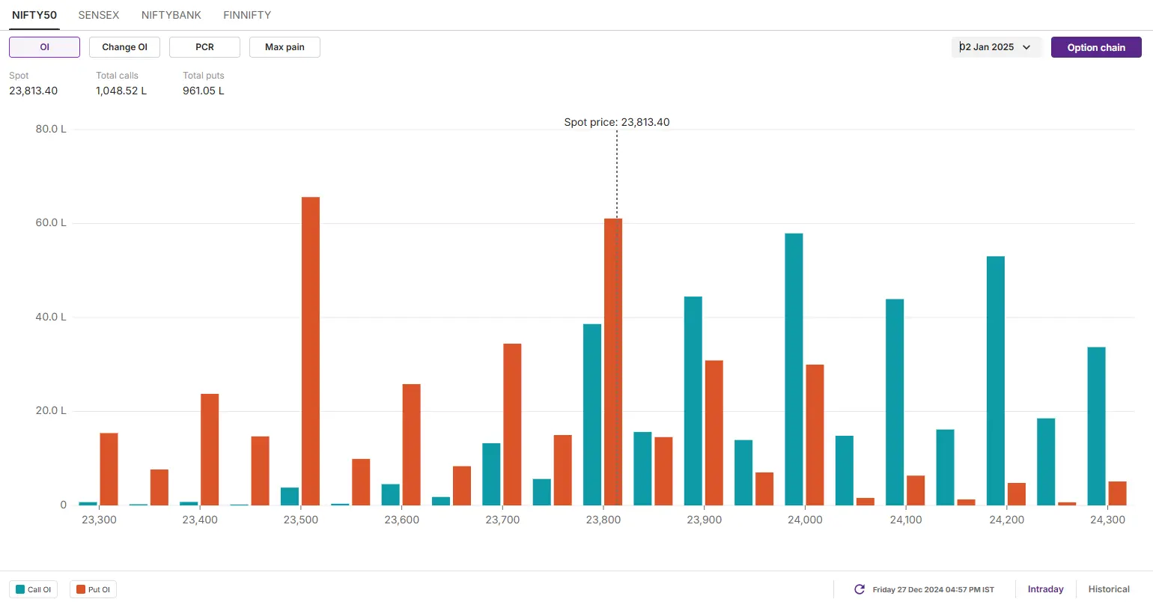Image resolution: width=1153 pixels, height=602 pixels.
Task: Open the expiry date dropdown chevron
Action: point(1026,47)
